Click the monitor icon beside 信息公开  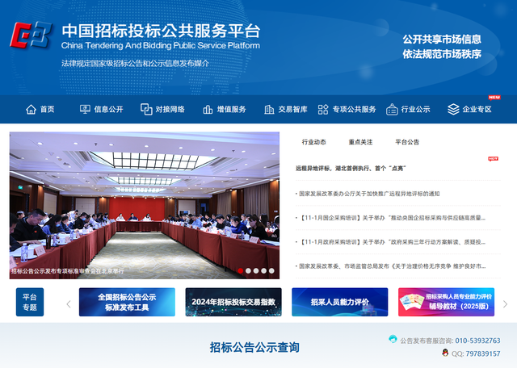coord(85,110)
